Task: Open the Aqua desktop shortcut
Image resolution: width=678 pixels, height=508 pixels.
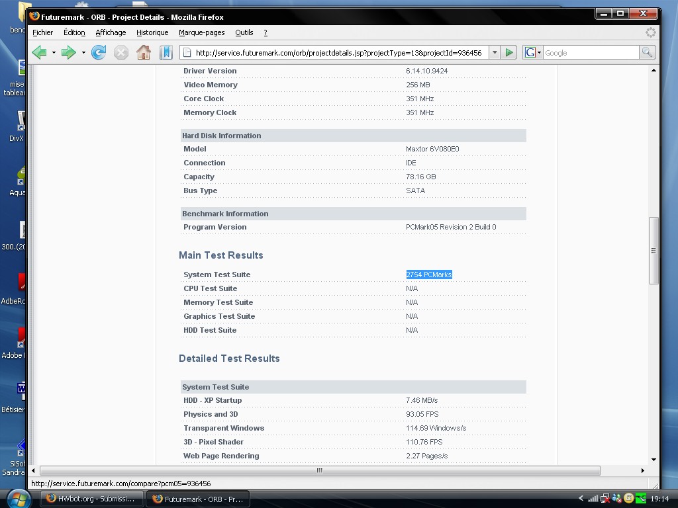Action: (x=17, y=181)
